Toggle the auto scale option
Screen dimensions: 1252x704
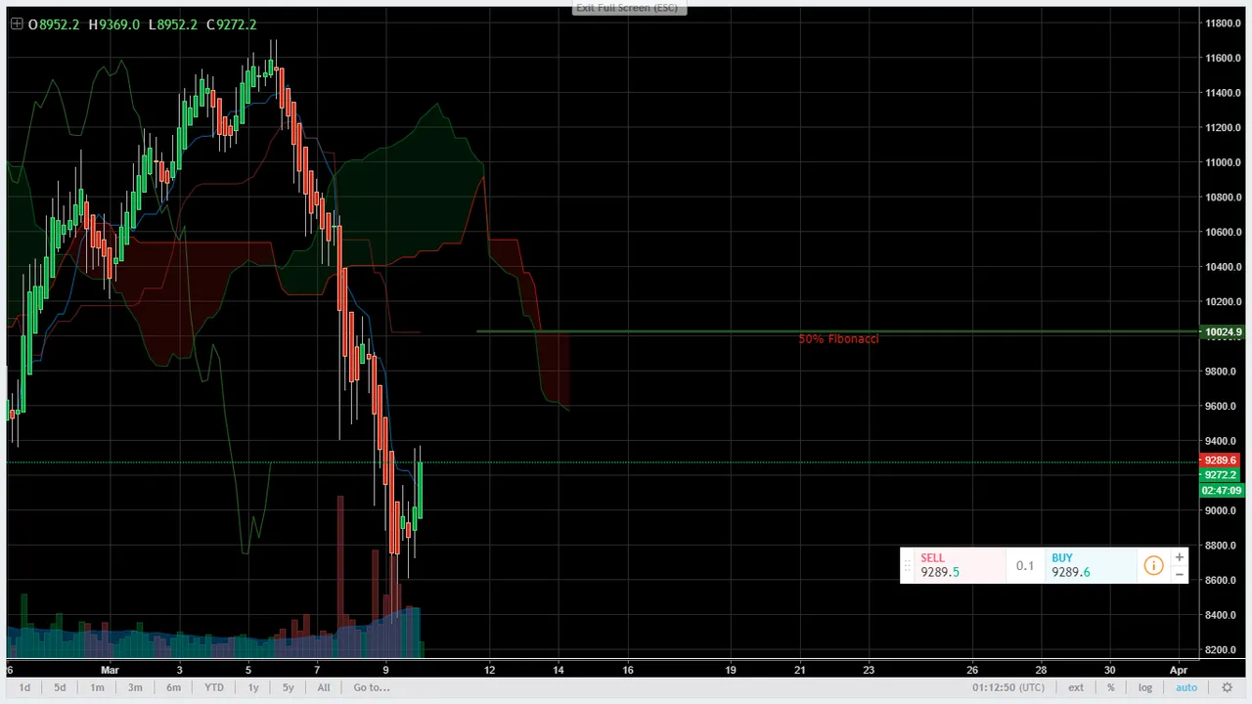point(1186,687)
